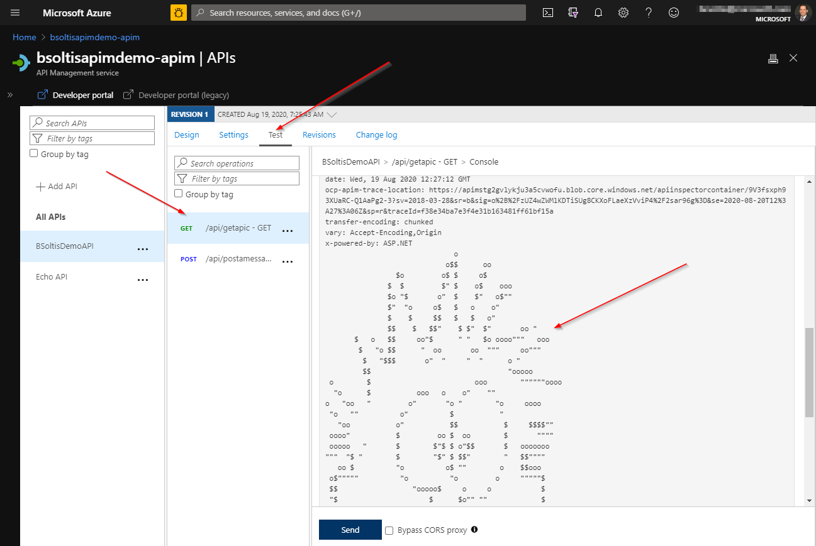Open the directory and subscription filter
Screen dimensions: 816x546
pyautogui.click(x=573, y=13)
